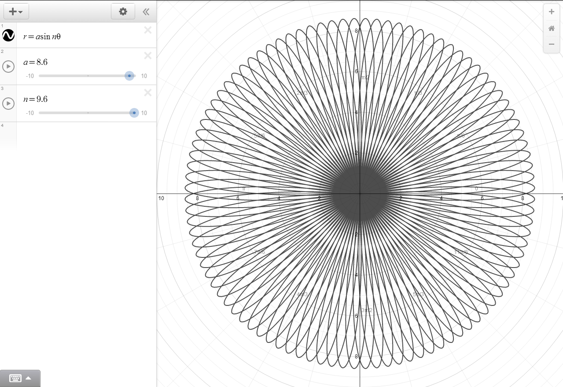
Task: Set lower bound -10 of slider n
Action: pos(30,113)
